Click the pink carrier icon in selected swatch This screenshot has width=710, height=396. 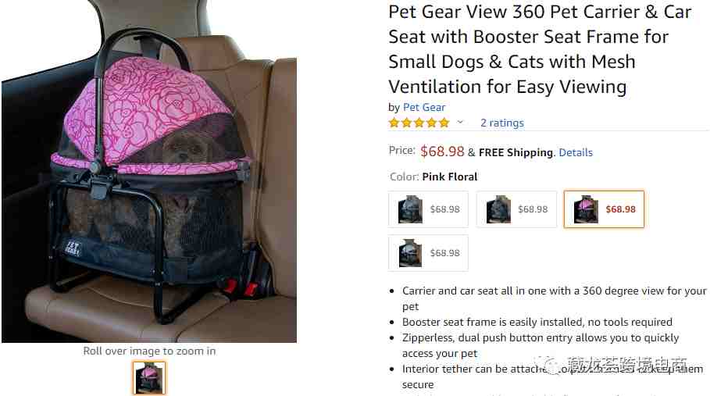586,209
